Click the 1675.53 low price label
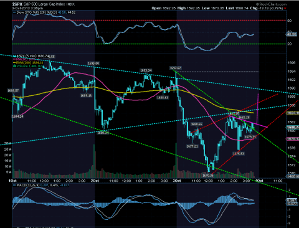The width and height of the screenshot is (299, 228). click(x=239, y=154)
